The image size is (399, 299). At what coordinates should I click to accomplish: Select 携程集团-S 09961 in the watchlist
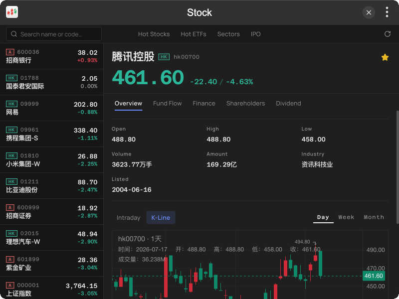tap(52, 134)
